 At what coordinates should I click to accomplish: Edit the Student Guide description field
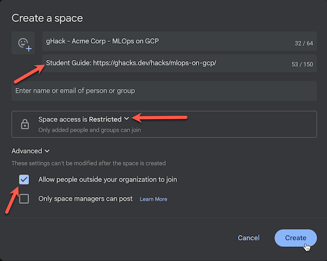coord(179,63)
